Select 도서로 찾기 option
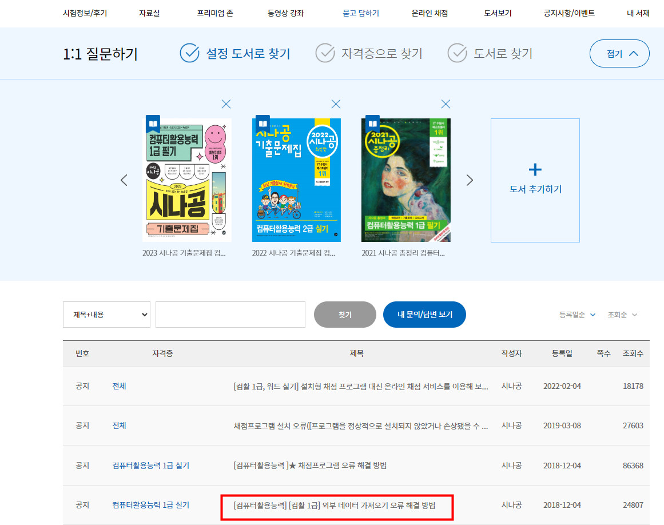This screenshot has width=664, height=525. click(490, 54)
